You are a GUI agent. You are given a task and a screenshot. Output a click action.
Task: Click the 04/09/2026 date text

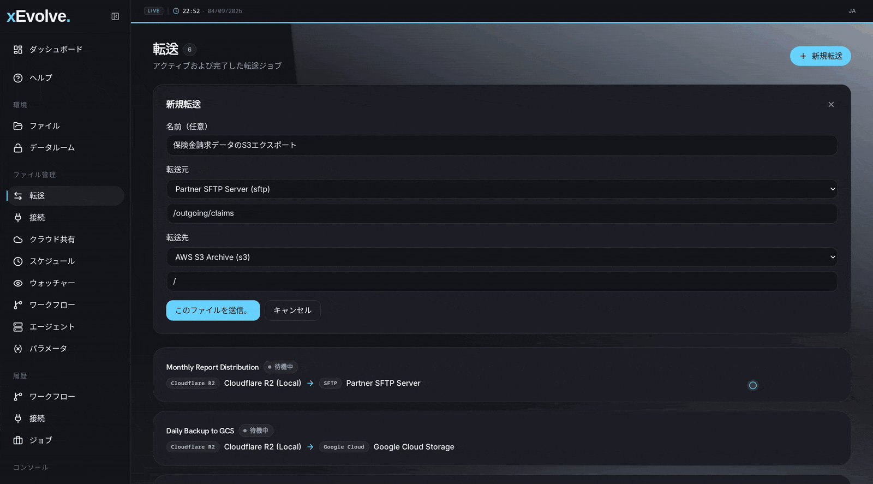pos(225,11)
